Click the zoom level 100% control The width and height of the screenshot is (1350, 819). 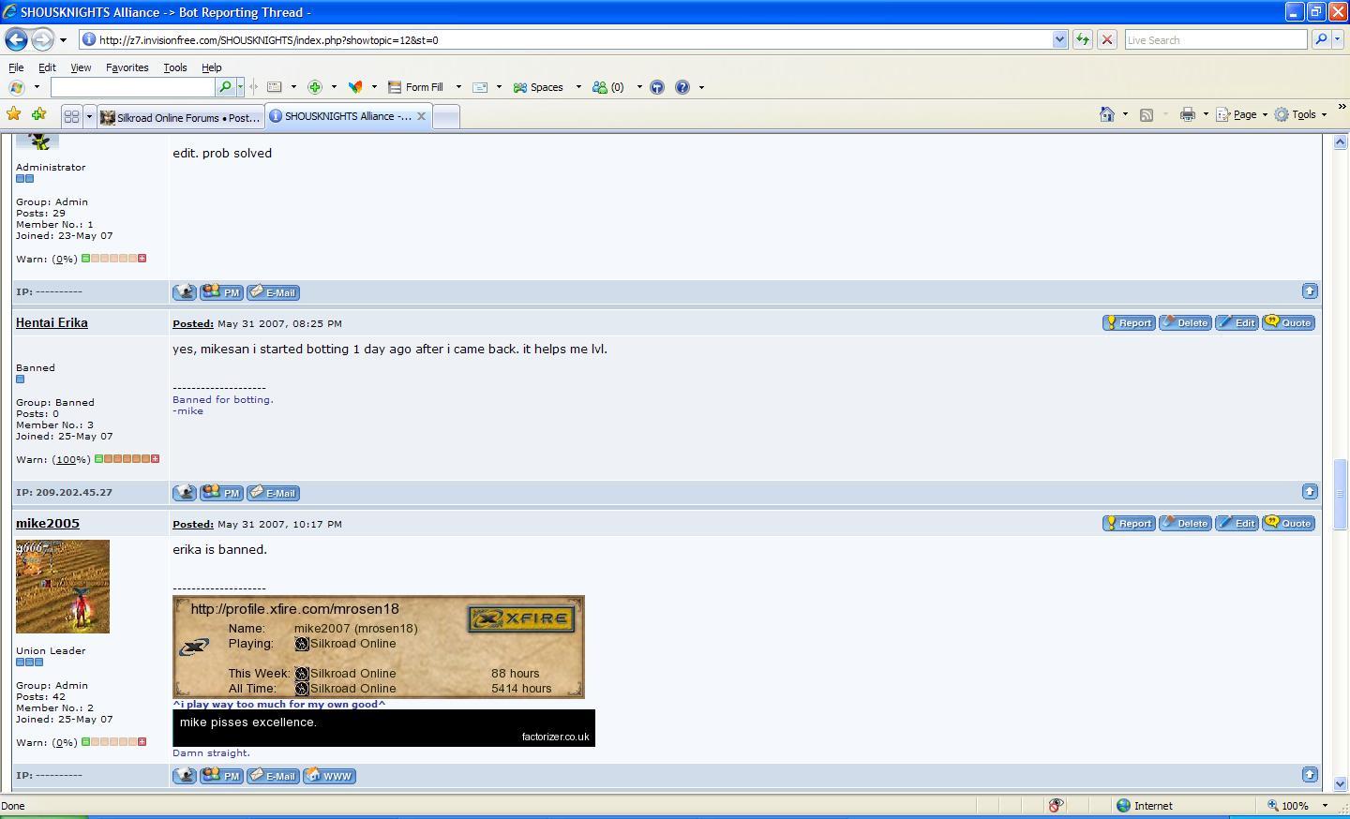(1293, 806)
